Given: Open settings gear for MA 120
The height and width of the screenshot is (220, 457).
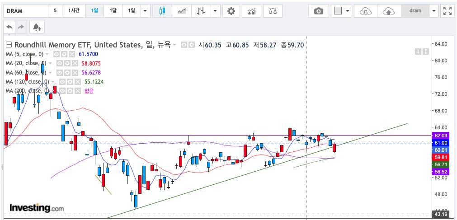Looking at the screenshot, I should (x=70, y=82).
